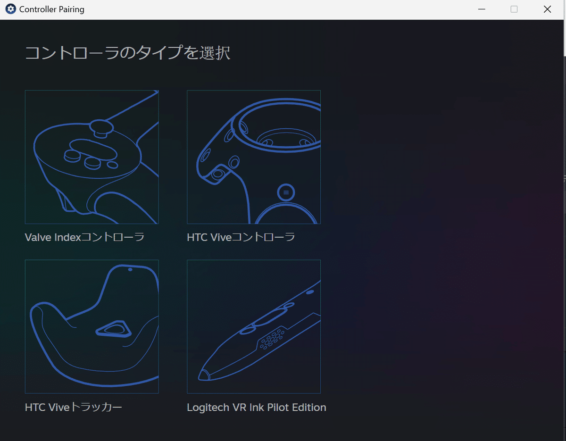Click the 'Logitech VR Ink Pilot Edition' label
This screenshot has width=566, height=441.
pyautogui.click(x=257, y=407)
